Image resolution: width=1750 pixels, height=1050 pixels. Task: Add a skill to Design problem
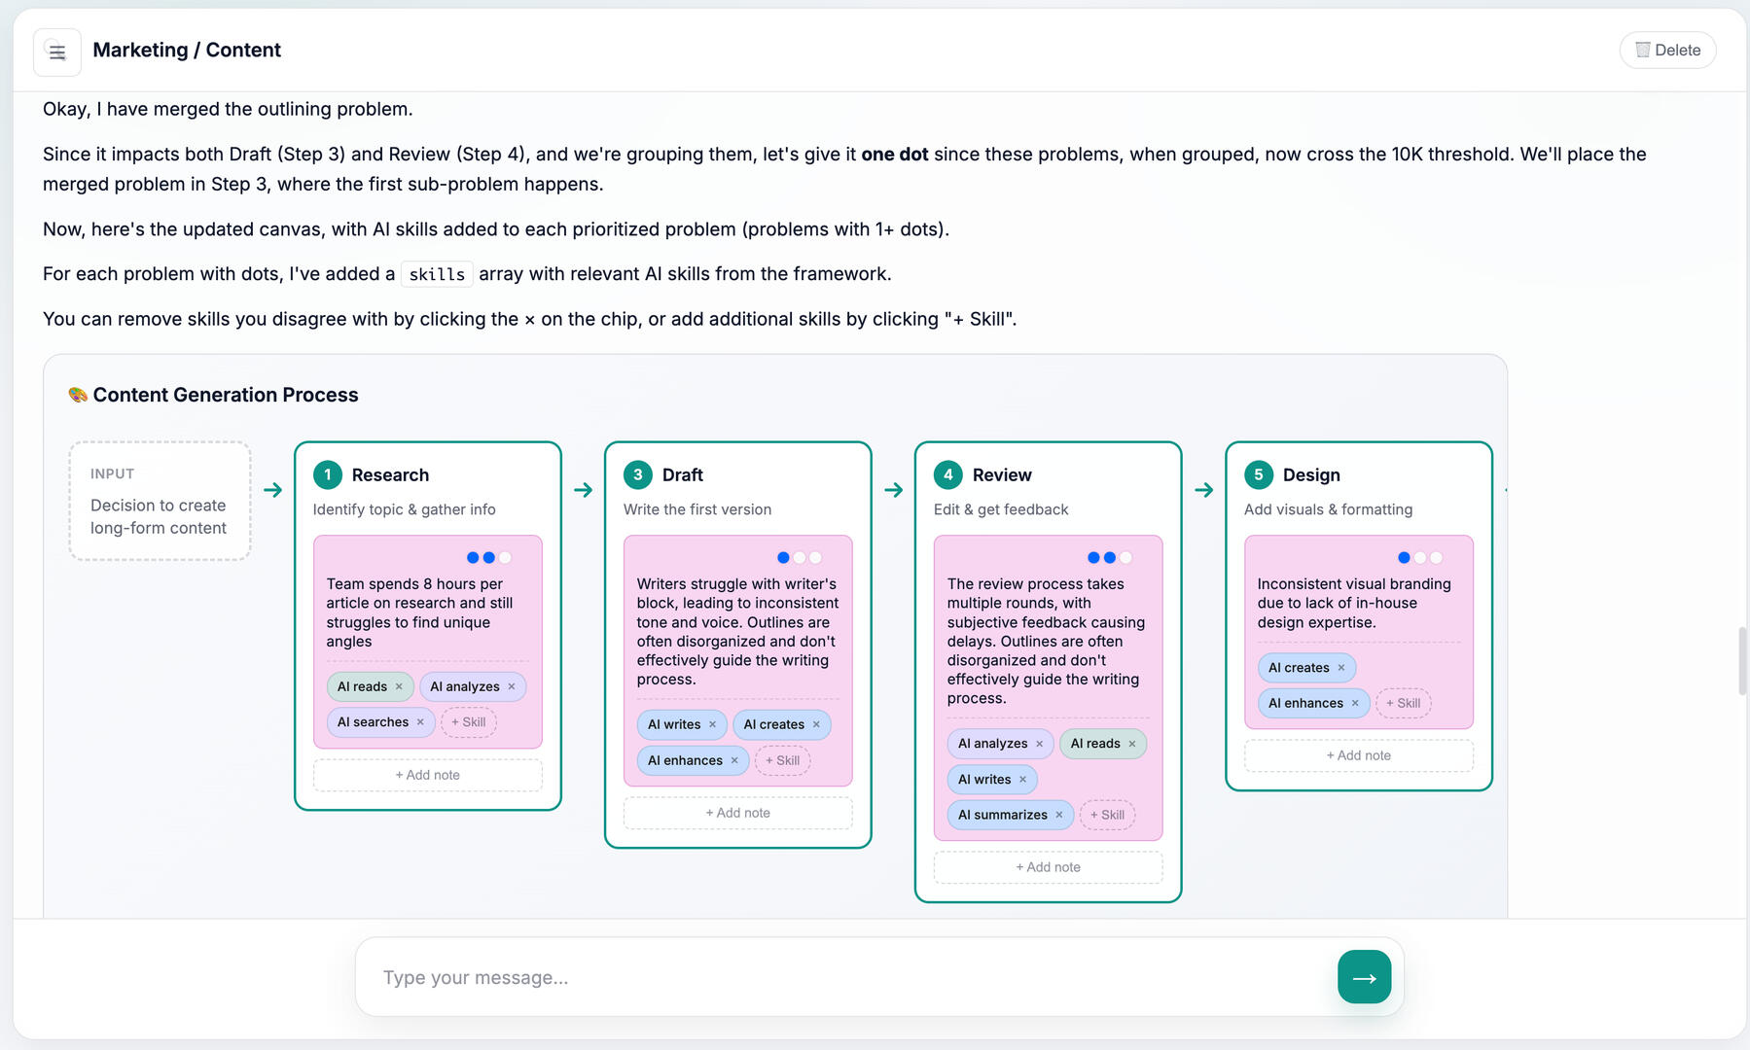(x=1403, y=704)
